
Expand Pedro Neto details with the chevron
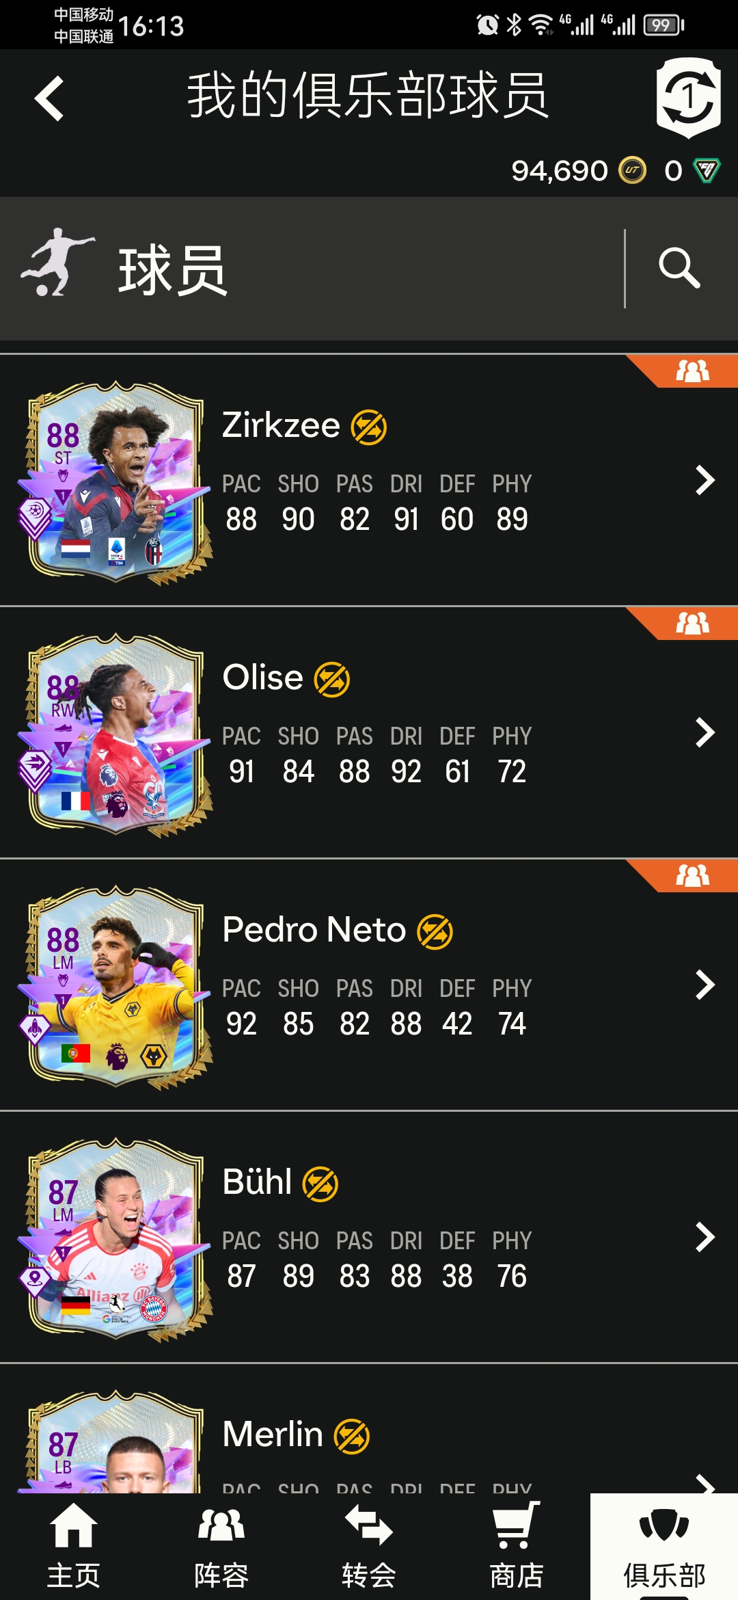coord(705,985)
